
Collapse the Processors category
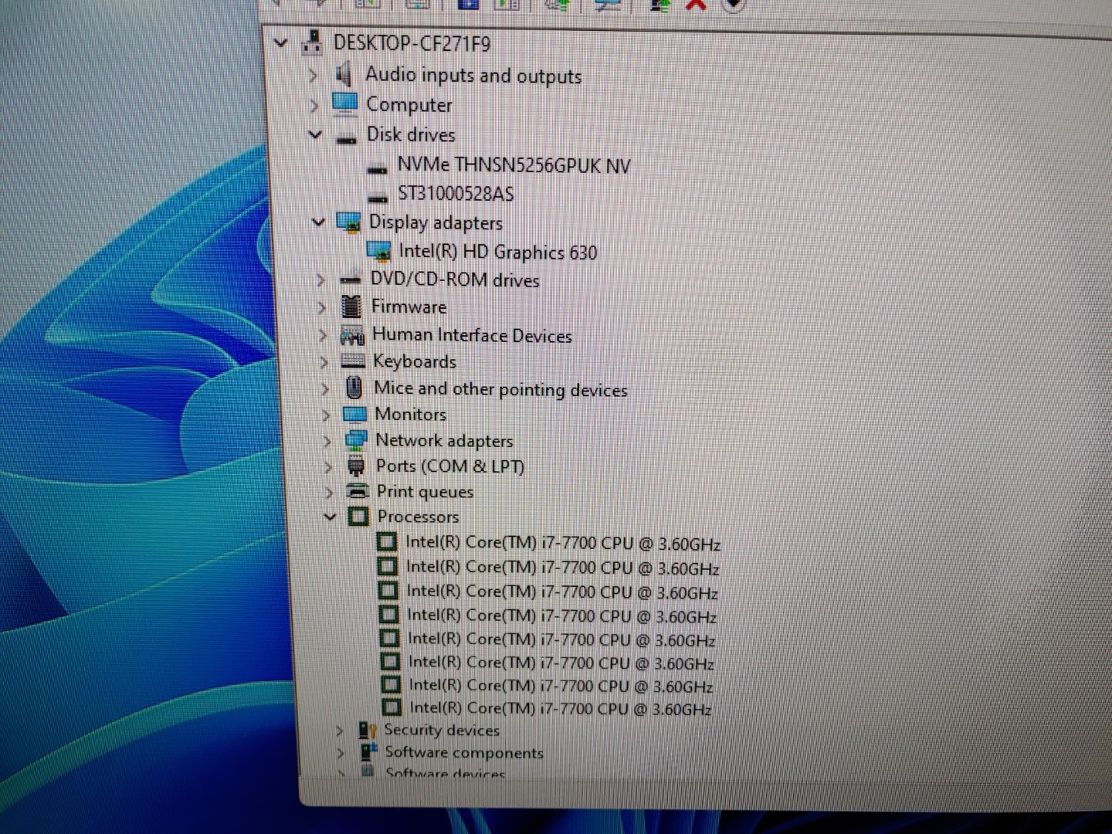click(330, 516)
